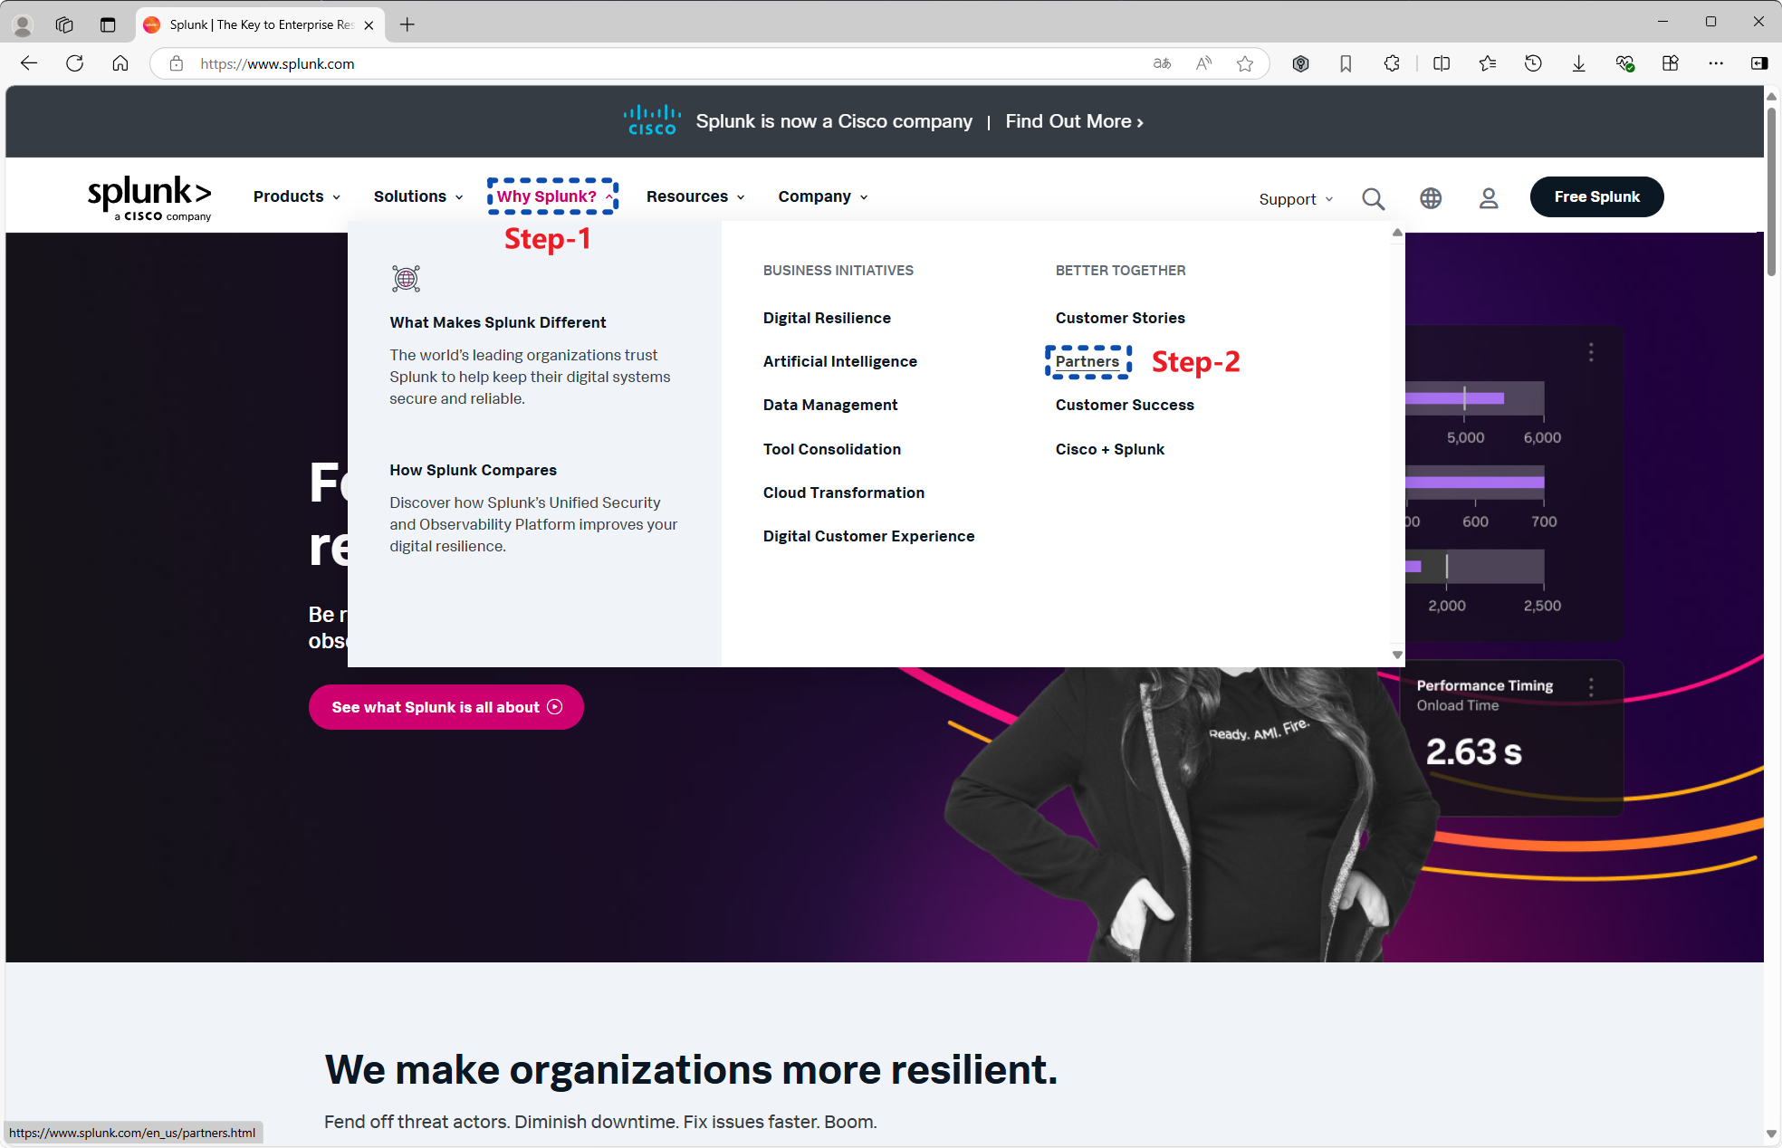
Task: Click the Free Splunk button
Action: pos(1596,196)
